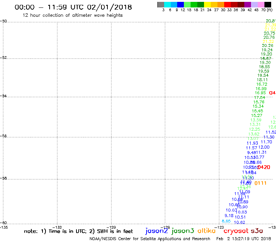Click the note about UTC and SWH
Screen dimensions: 276x242
(78, 231)
